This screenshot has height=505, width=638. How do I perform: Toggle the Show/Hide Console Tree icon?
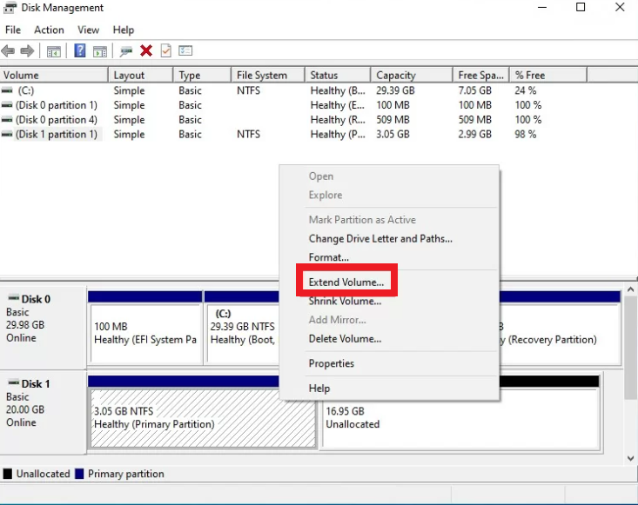pyautogui.click(x=53, y=51)
